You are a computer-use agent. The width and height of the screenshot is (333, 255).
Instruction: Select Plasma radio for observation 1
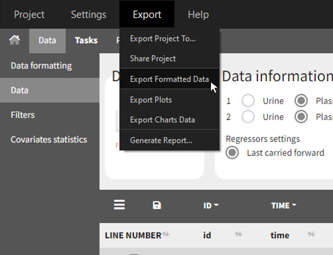(x=301, y=101)
